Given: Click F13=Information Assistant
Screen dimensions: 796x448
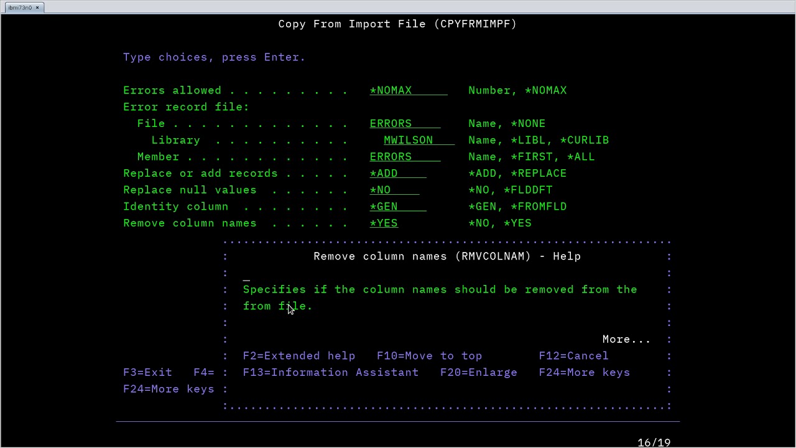Looking at the screenshot, I should point(331,373).
